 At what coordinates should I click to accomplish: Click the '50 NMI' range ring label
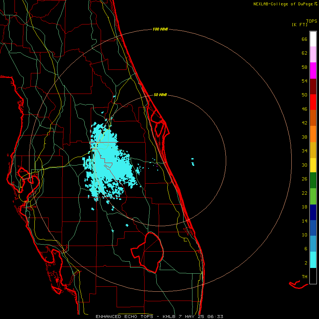click(x=160, y=95)
